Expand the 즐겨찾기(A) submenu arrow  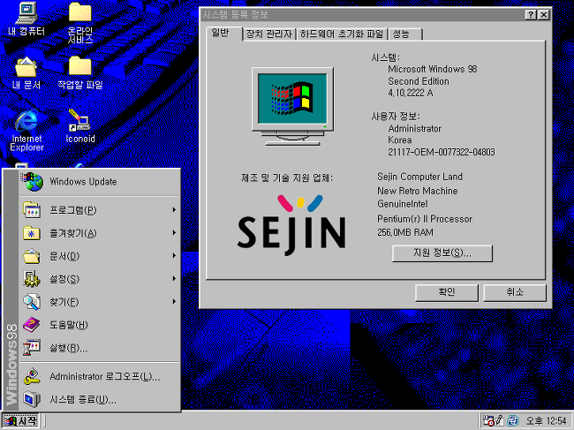click(174, 233)
